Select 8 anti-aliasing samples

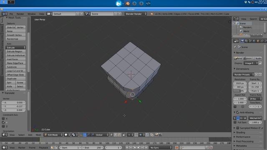tap(238, 118)
